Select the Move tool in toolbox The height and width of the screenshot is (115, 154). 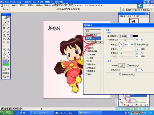[x=8, y=21]
